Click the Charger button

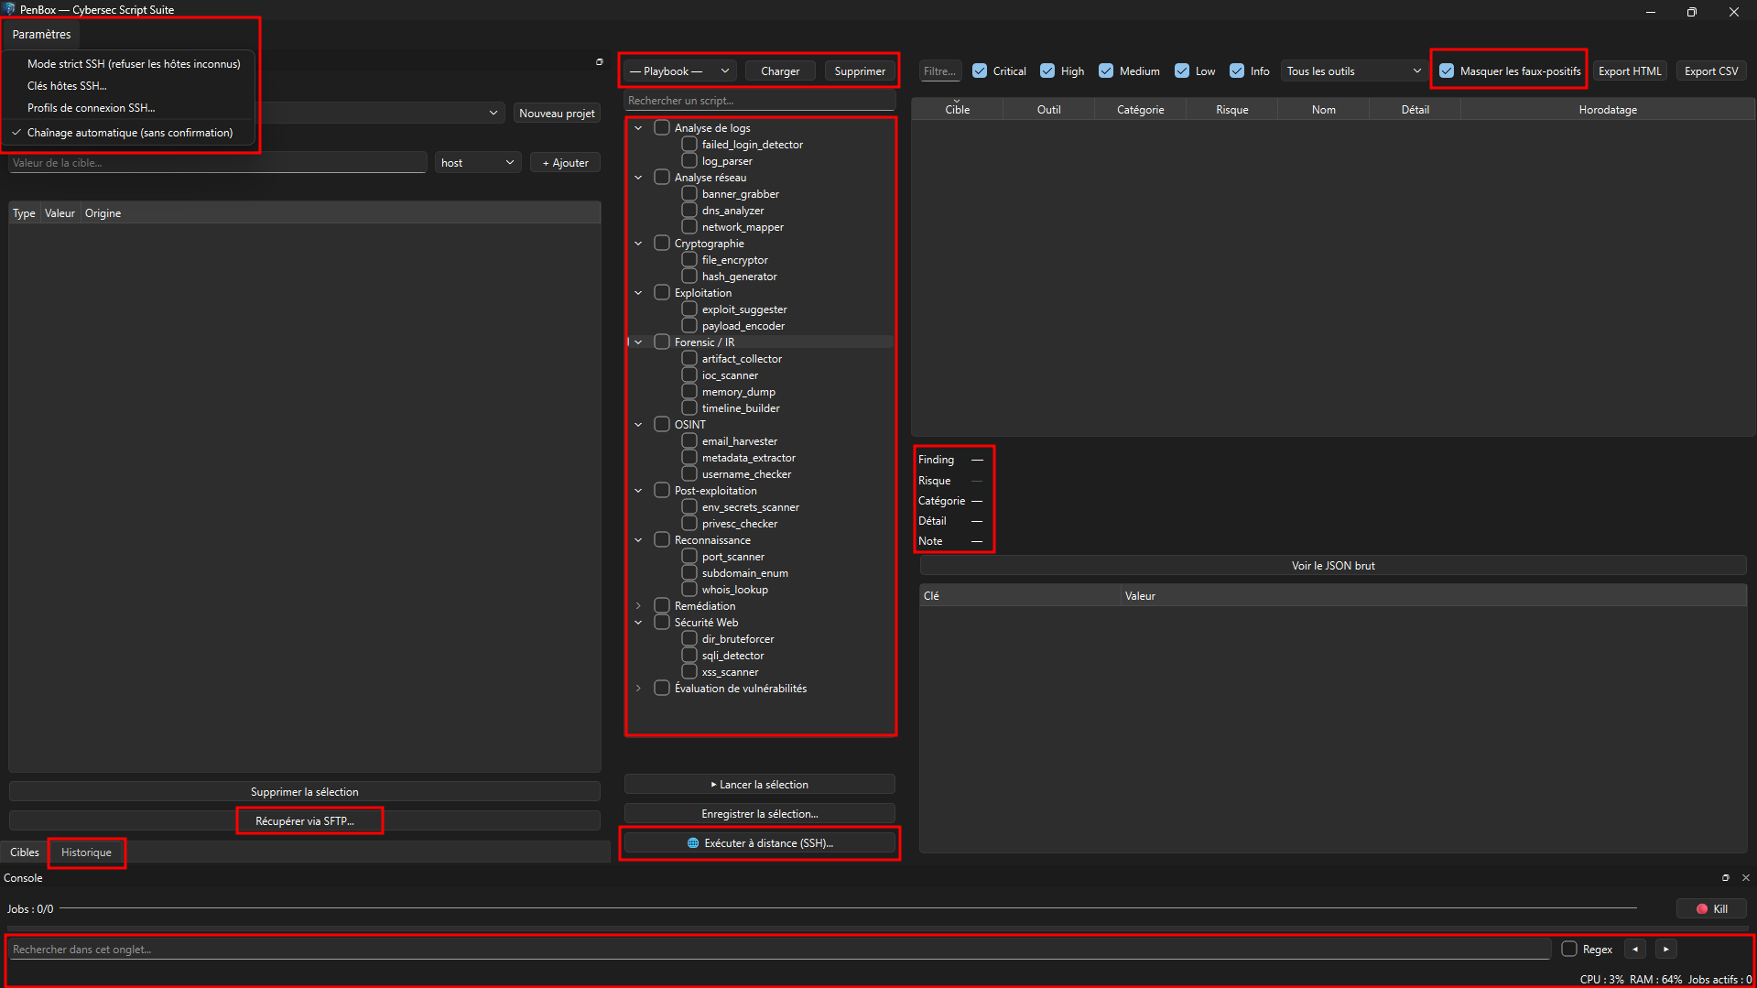click(x=780, y=71)
